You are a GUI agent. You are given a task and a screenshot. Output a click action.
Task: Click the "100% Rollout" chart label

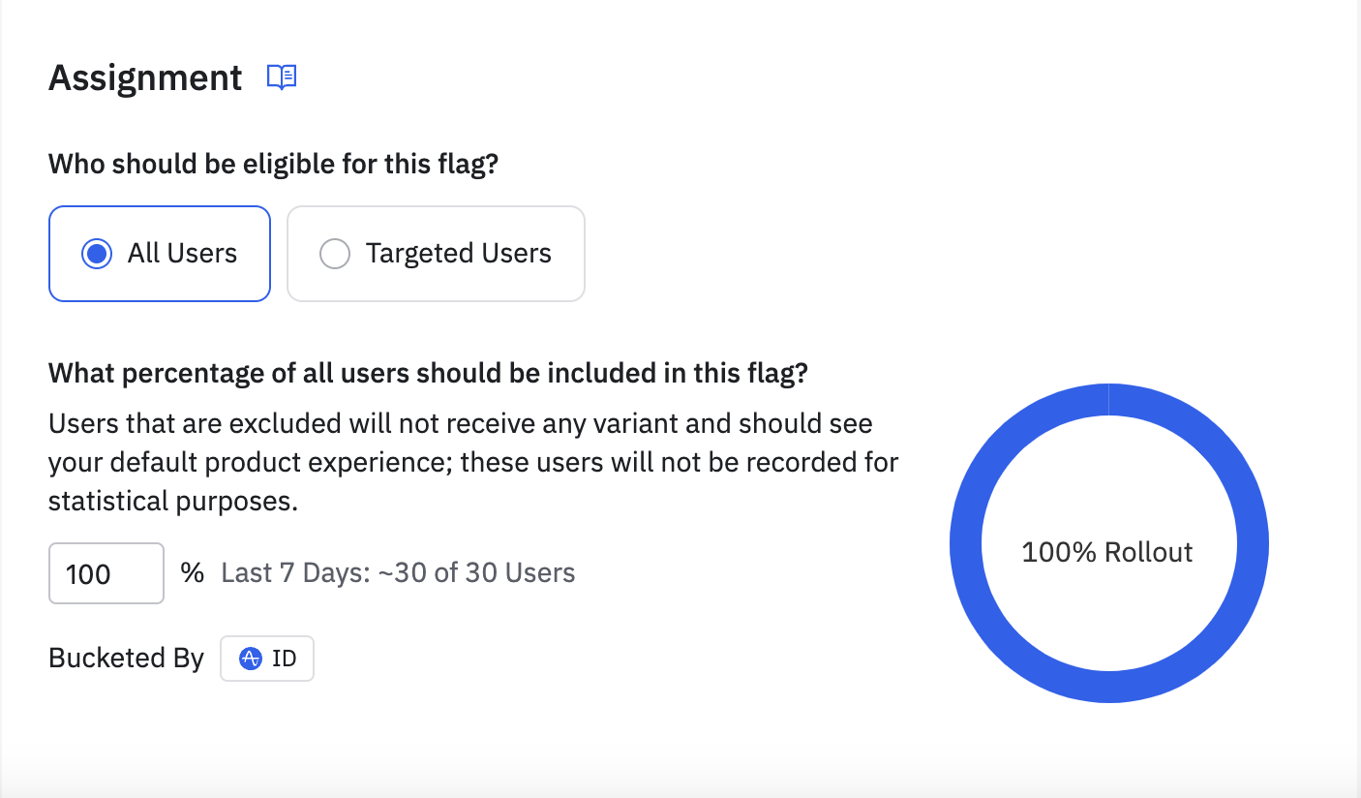tap(1107, 553)
